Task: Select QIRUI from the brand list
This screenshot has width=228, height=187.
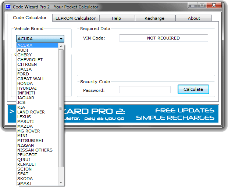Action: pos(37,160)
